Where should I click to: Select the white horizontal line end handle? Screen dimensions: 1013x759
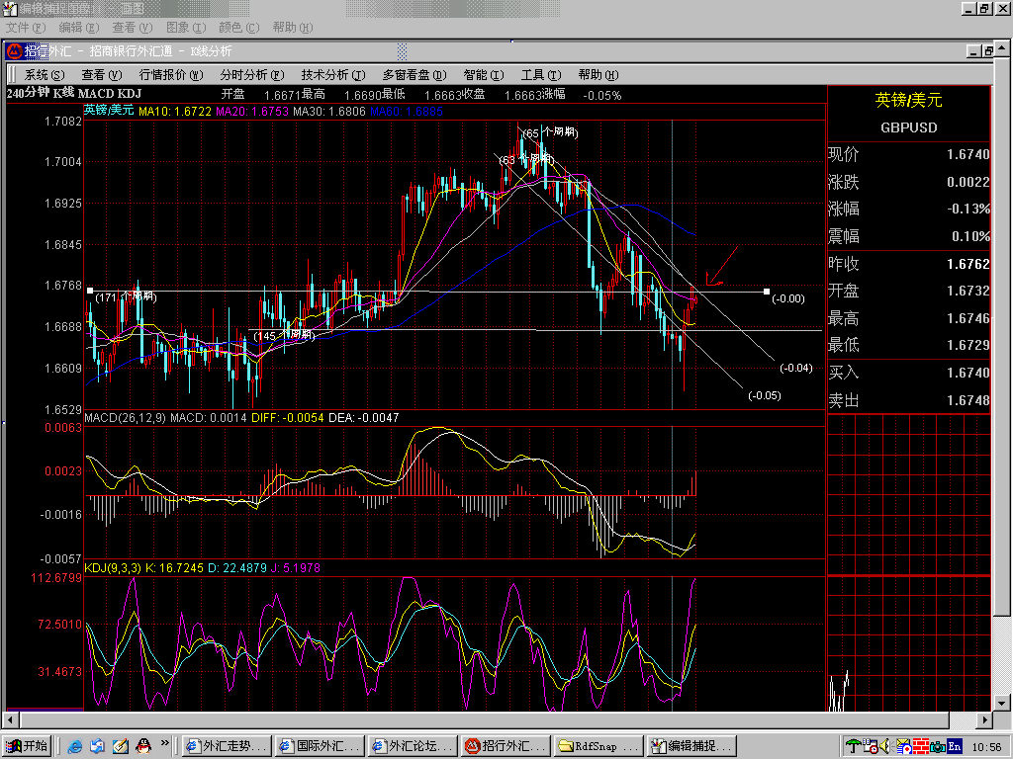(x=767, y=292)
